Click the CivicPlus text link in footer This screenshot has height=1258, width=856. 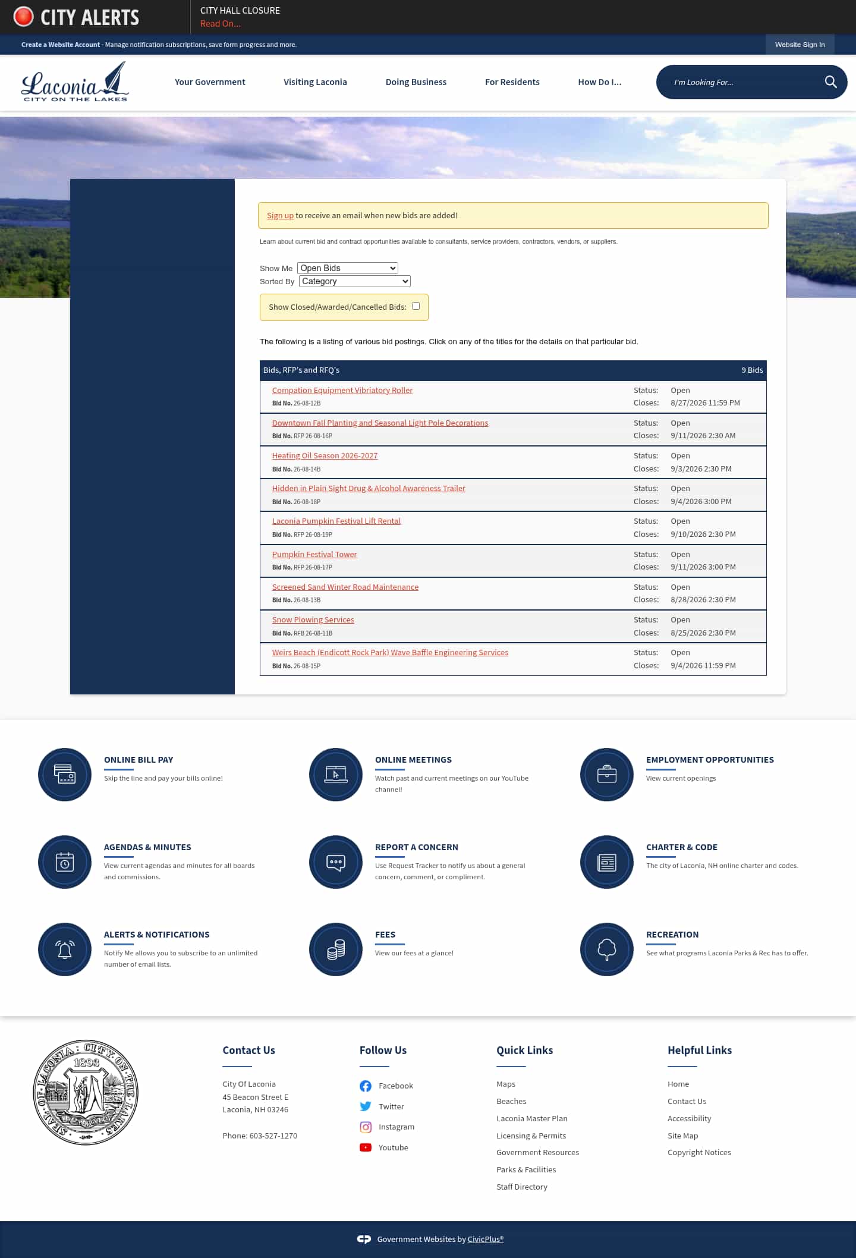(486, 1240)
